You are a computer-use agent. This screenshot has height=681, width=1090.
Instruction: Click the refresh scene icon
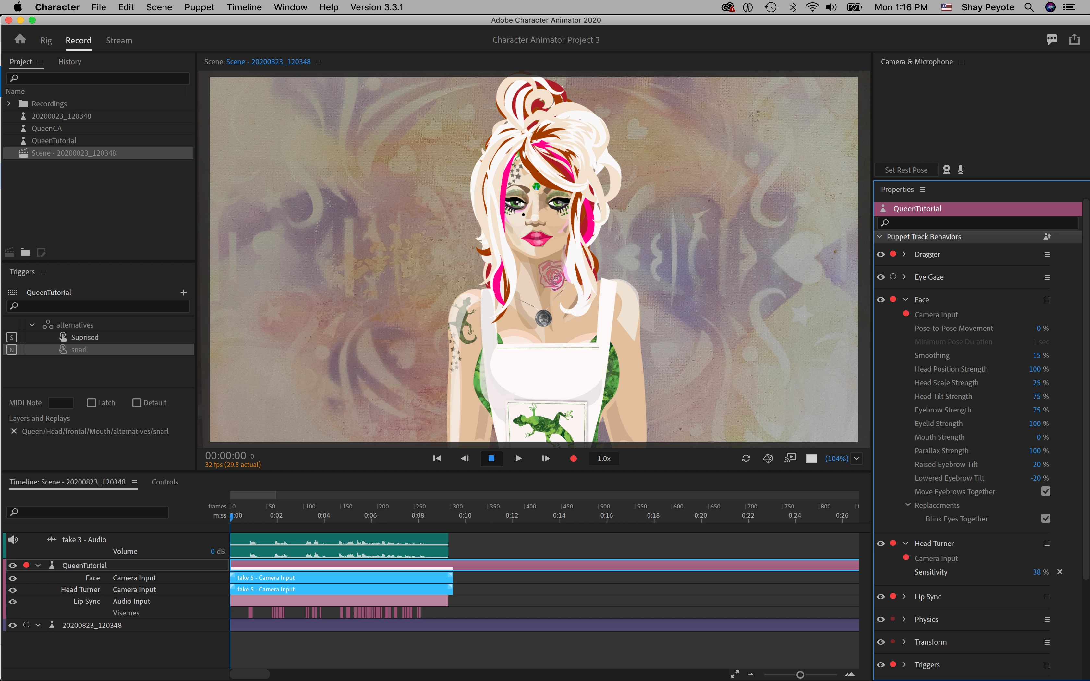[x=746, y=459]
